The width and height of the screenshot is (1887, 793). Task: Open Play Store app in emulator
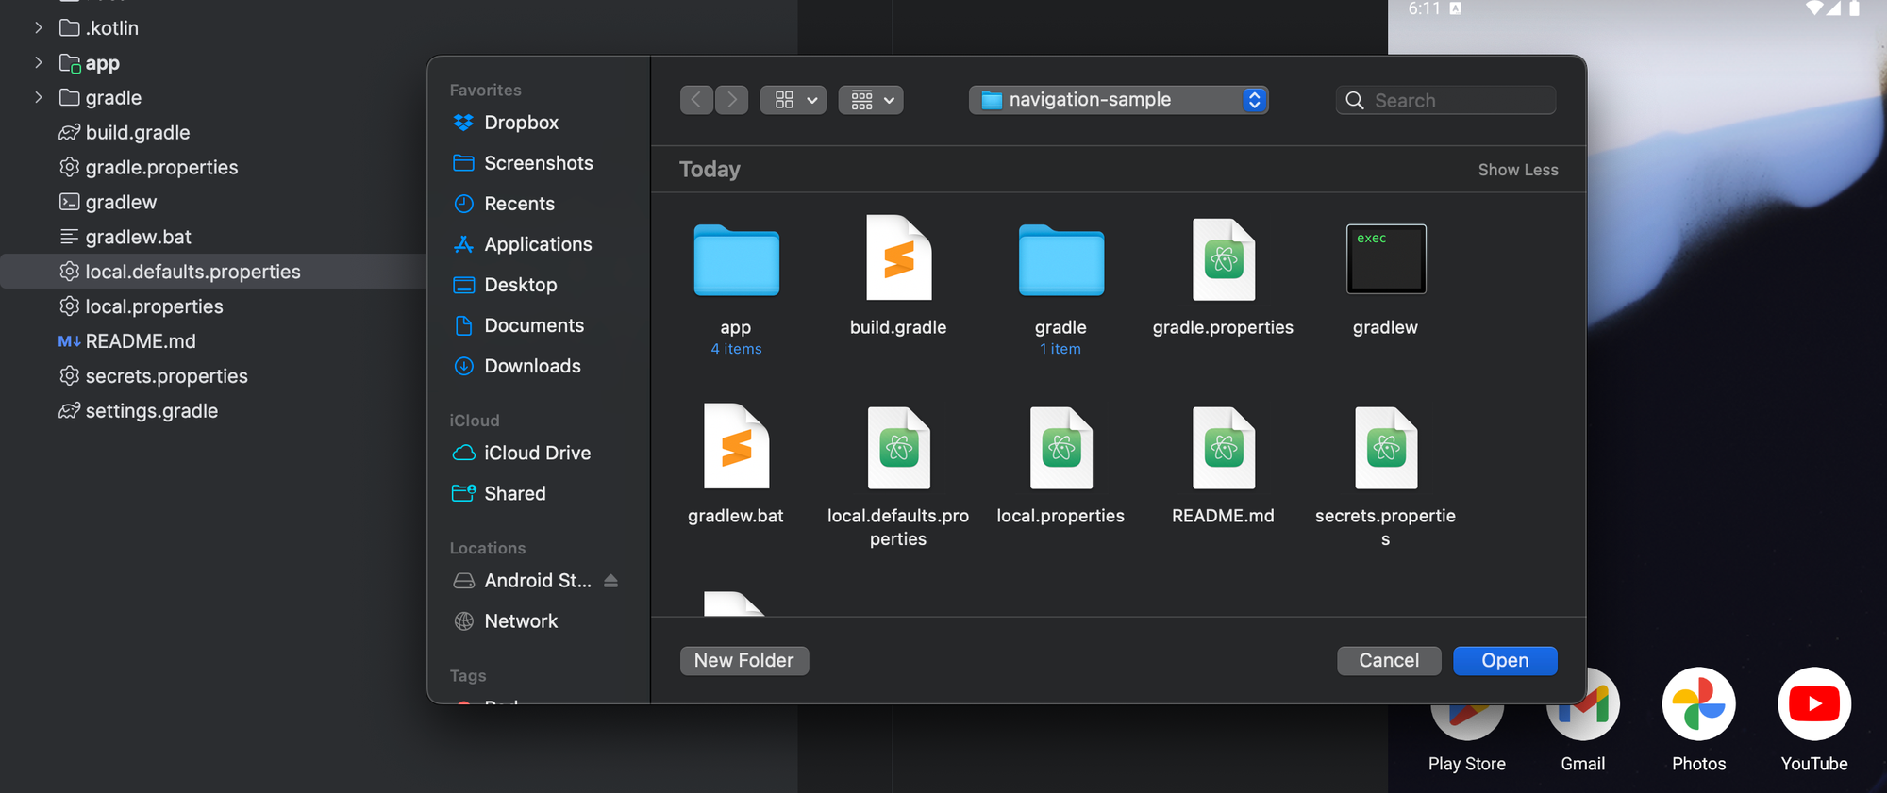click(1467, 721)
